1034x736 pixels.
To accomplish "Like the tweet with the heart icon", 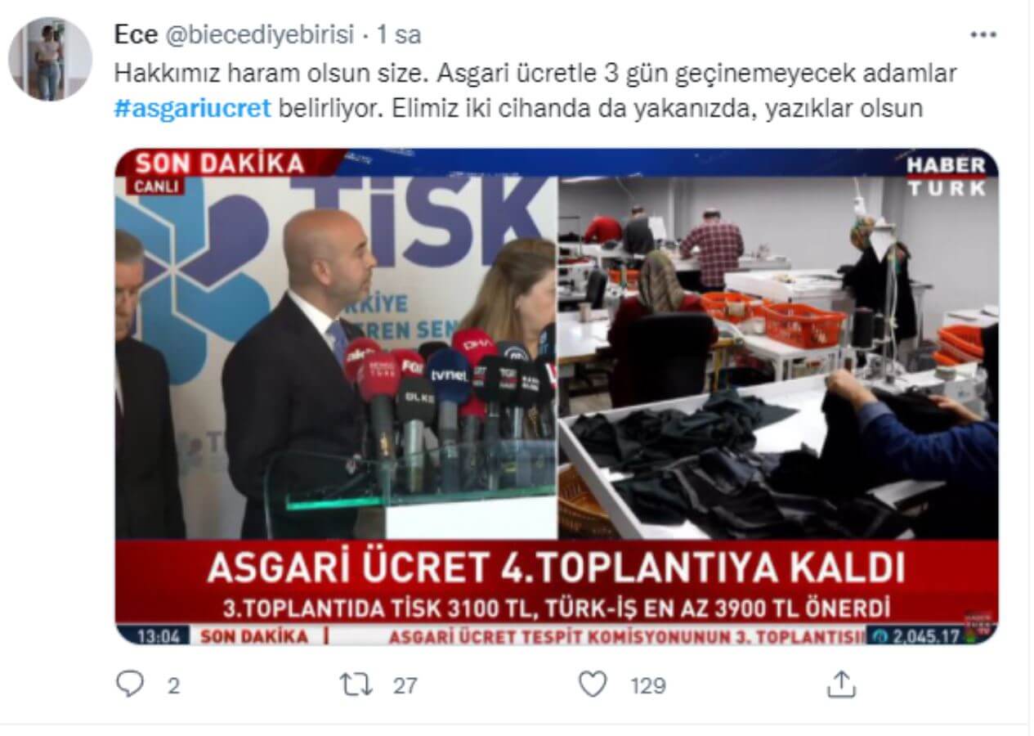I will (x=593, y=684).
